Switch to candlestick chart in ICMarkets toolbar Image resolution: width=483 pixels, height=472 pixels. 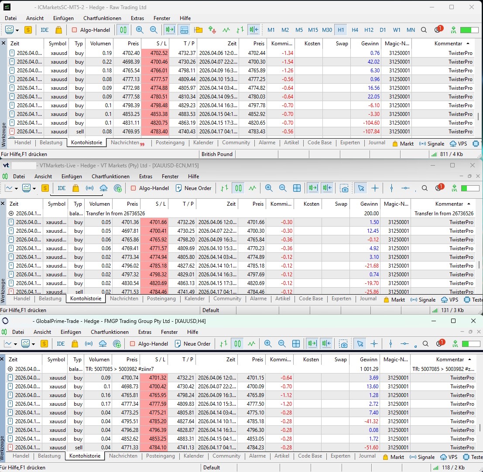(x=123, y=30)
